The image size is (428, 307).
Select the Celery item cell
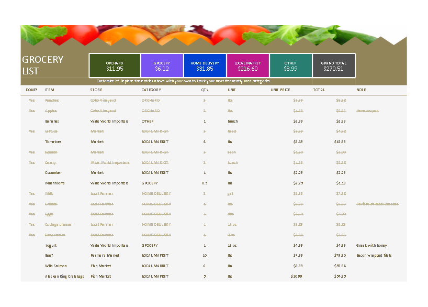click(x=51, y=162)
